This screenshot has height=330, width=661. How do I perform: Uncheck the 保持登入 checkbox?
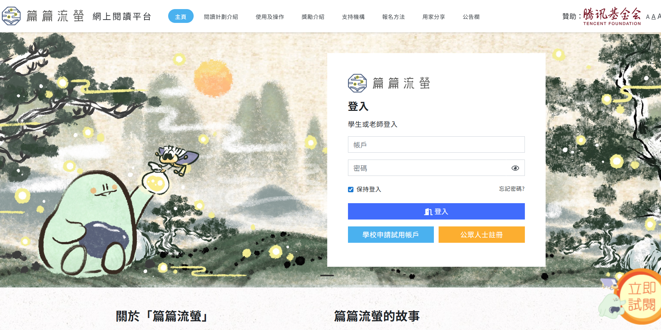point(351,189)
